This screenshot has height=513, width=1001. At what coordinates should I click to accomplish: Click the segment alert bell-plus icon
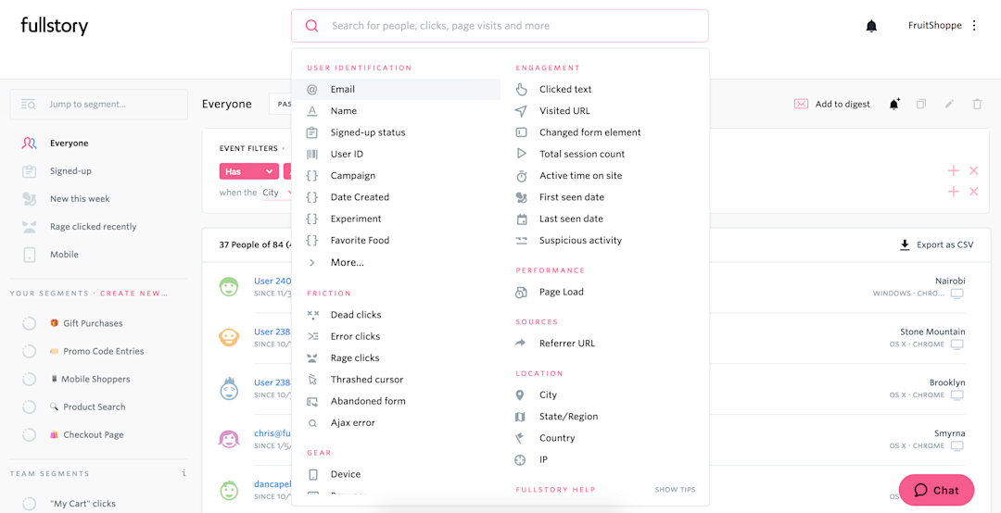[x=894, y=104]
